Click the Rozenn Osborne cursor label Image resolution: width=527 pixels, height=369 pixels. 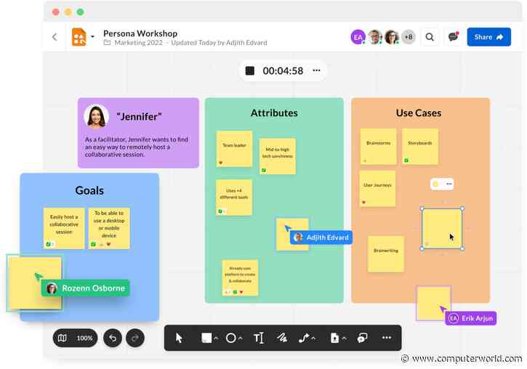85,288
